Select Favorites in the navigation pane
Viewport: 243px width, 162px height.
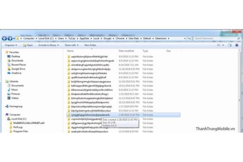[x=14, y=52]
